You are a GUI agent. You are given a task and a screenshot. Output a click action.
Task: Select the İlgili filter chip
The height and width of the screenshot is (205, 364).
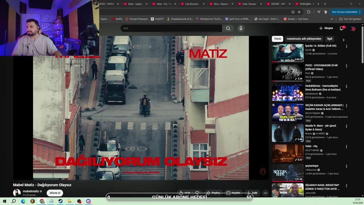click(330, 39)
